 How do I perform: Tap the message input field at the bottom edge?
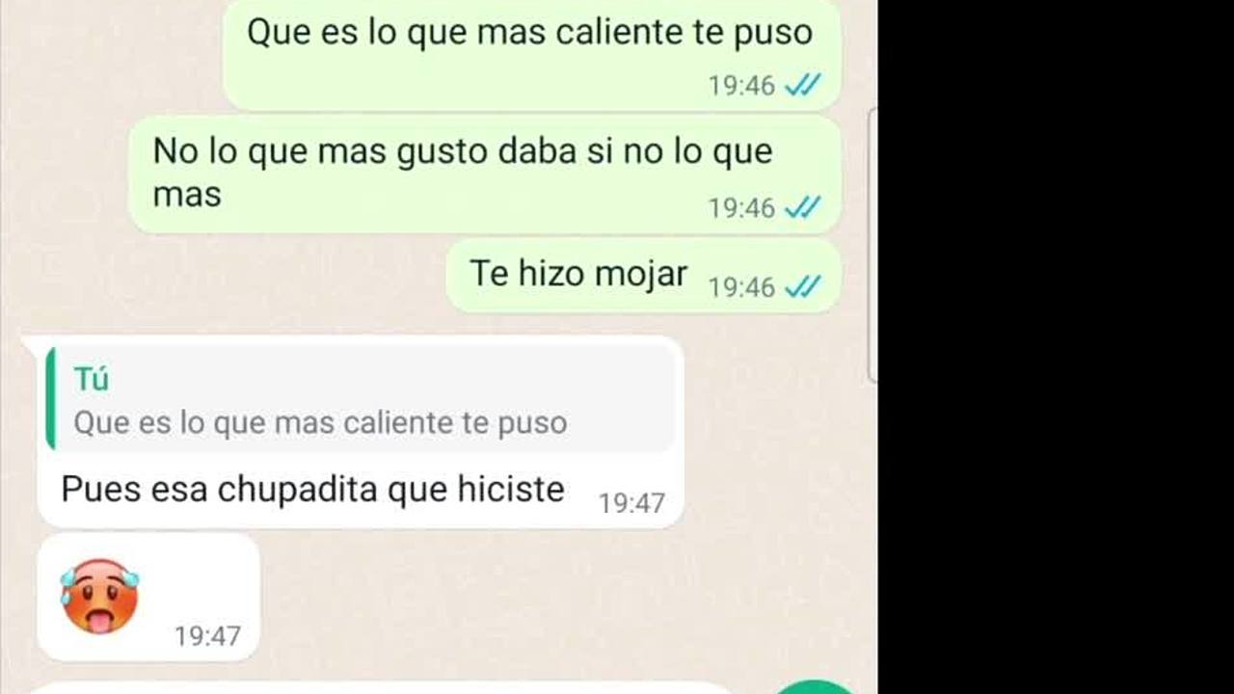coord(386,688)
